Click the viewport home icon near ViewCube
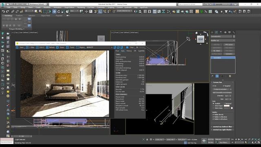This screenshot has width=261, height=147. coord(197,33)
